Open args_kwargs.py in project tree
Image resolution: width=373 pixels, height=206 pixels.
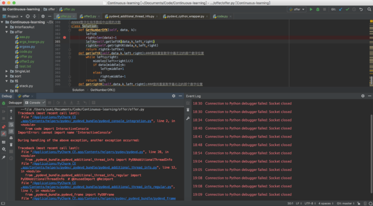coord(32,42)
